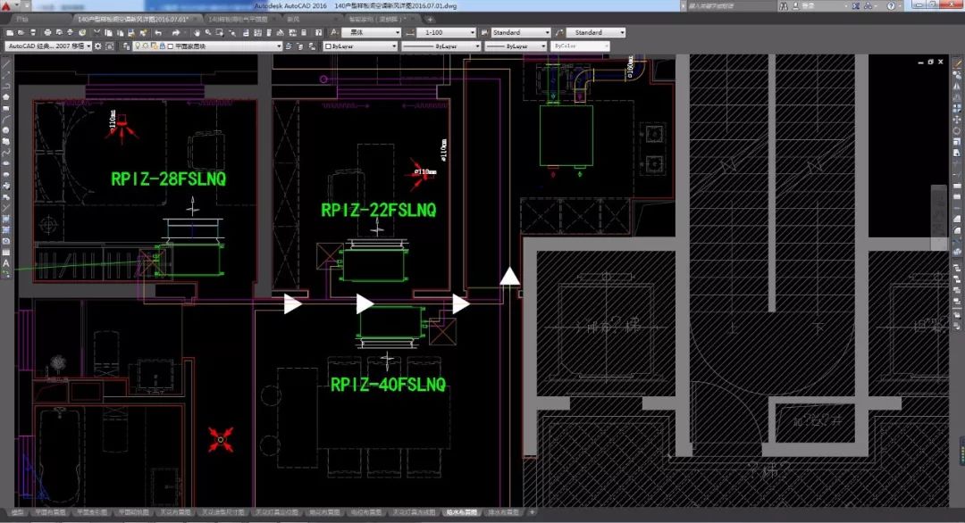
Task: Add a new layout with plus button
Action: [x=532, y=513]
